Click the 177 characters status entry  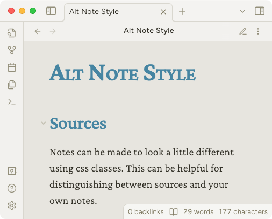click(243, 212)
